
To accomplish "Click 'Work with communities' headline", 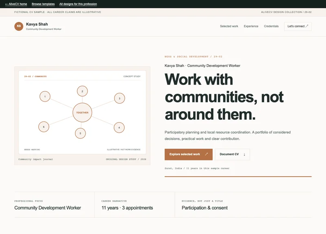I will [224, 97].
